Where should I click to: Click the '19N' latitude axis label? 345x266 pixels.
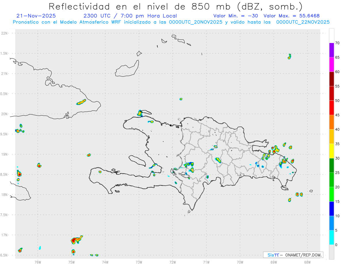4,154
